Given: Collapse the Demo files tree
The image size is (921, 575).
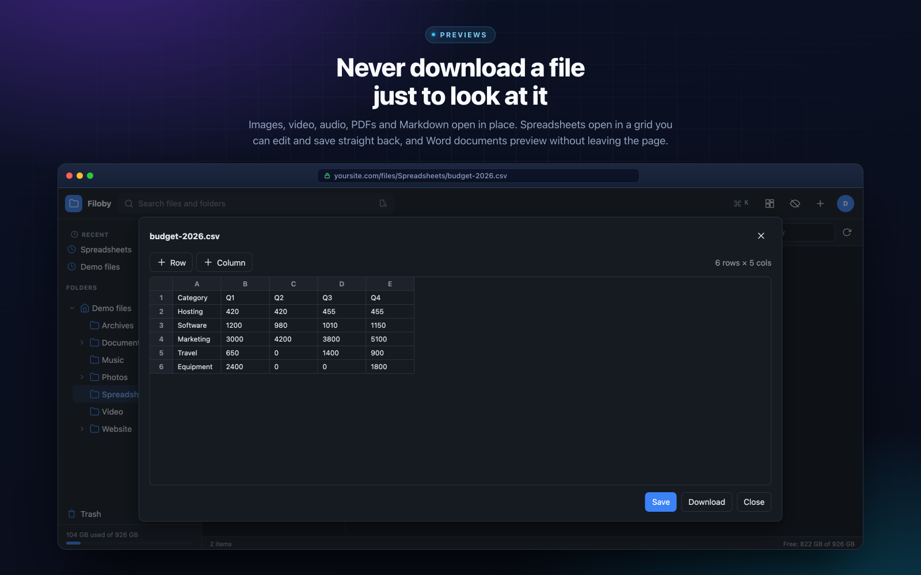Looking at the screenshot, I should pos(73,308).
